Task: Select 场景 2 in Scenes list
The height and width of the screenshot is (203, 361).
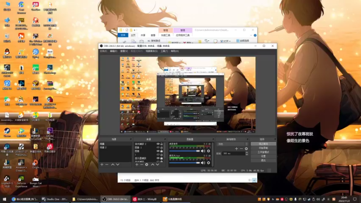Action: pyautogui.click(x=116, y=148)
